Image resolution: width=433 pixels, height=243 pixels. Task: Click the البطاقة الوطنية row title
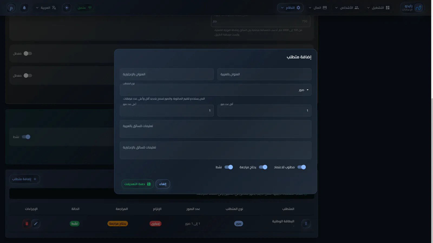(283, 221)
